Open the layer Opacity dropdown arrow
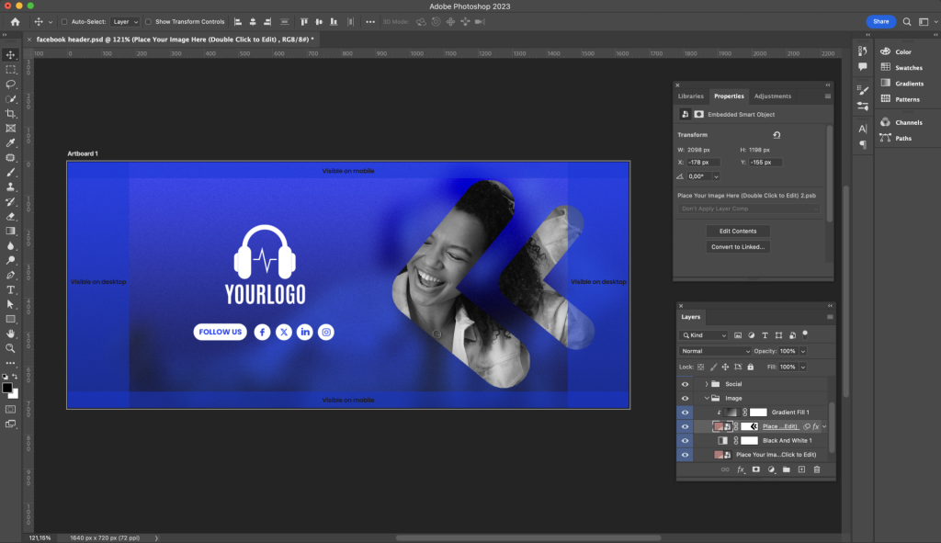Viewport: 941px width, 543px height. click(x=803, y=351)
